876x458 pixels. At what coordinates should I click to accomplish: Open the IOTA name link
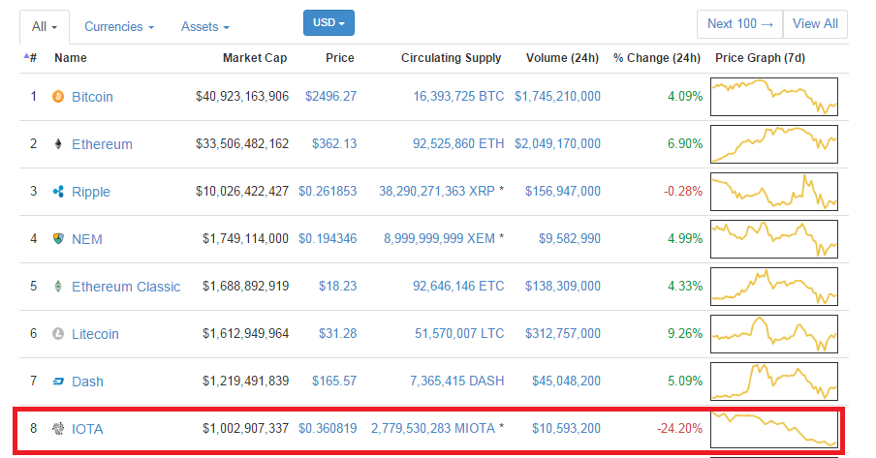pos(88,429)
